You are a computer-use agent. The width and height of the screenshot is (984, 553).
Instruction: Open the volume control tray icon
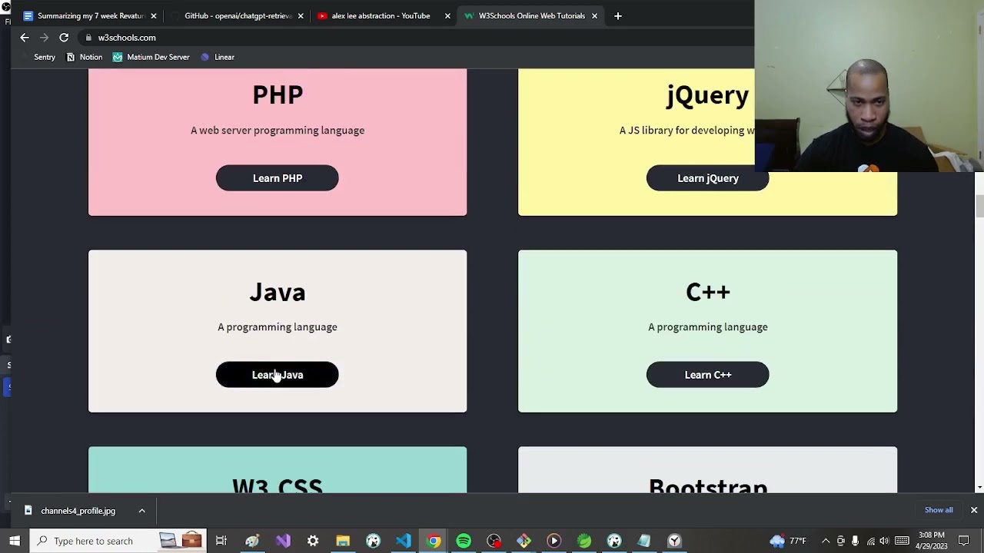[884, 541]
